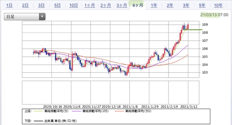Viewport: 232px width, 125px height.
Task: Click the active 6ヶ月 tab
Action: 138,6
